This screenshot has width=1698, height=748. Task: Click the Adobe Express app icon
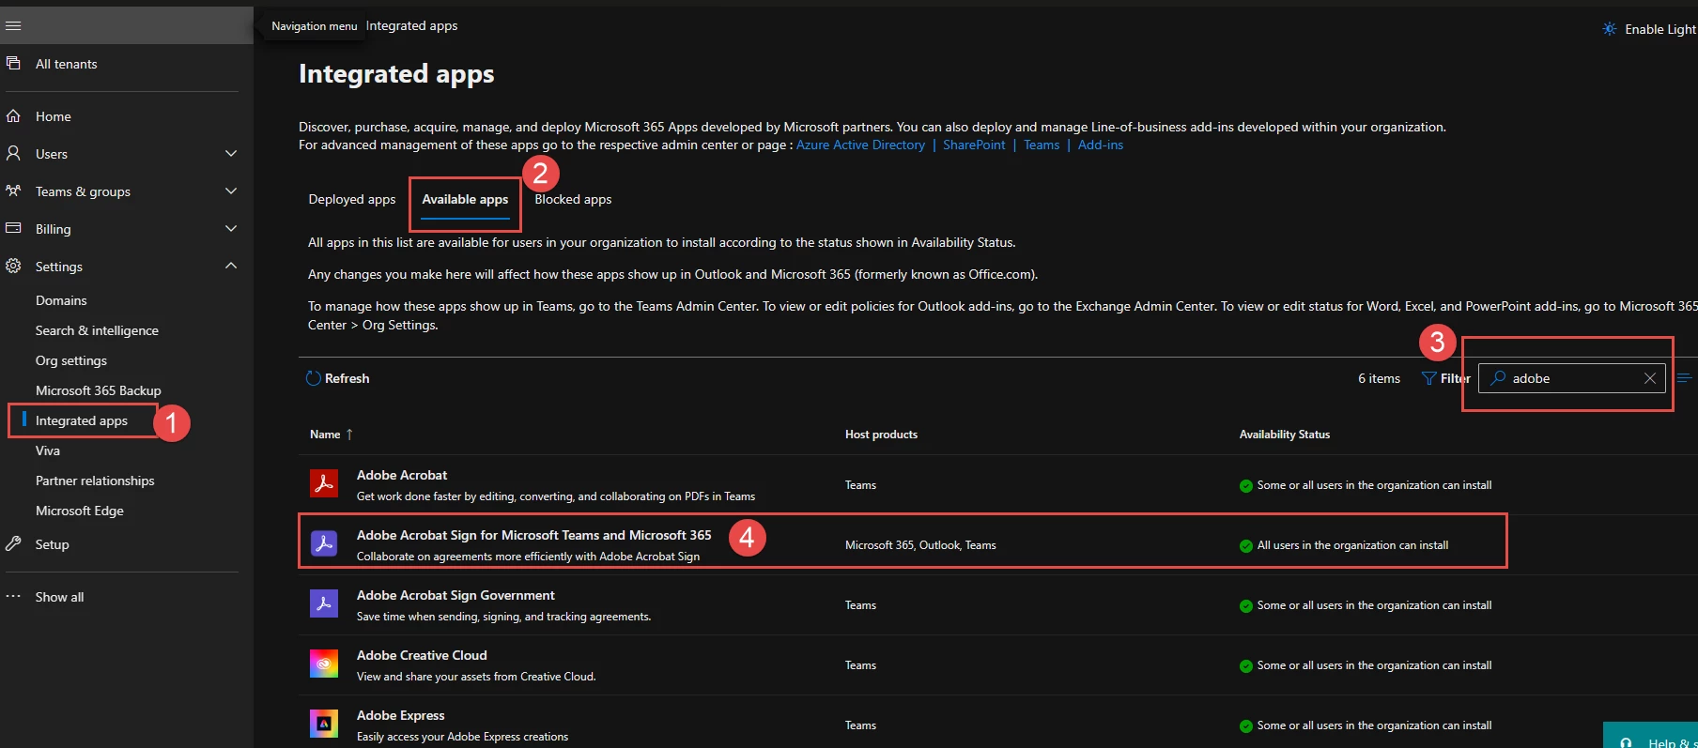click(324, 724)
